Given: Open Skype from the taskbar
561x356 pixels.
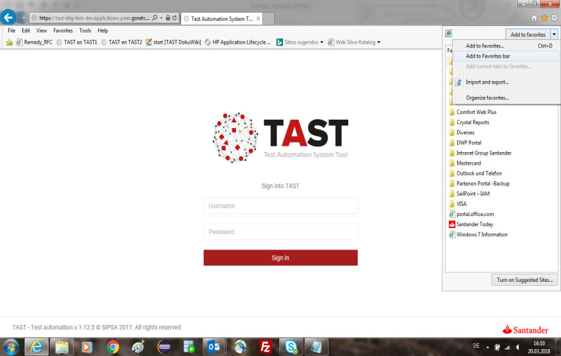Looking at the screenshot, I should pos(291,346).
